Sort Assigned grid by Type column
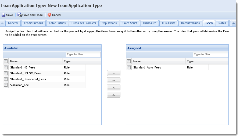Image resolution: width=240 pixels, height=138 pixels. (x=197, y=61)
